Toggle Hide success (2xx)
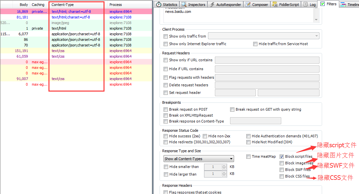Image resolution: width=359 pixels, height=194 pixels. [165, 136]
